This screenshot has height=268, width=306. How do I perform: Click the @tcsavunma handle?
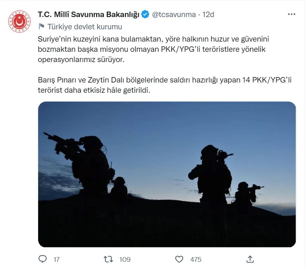pyautogui.click(x=174, y=14)
